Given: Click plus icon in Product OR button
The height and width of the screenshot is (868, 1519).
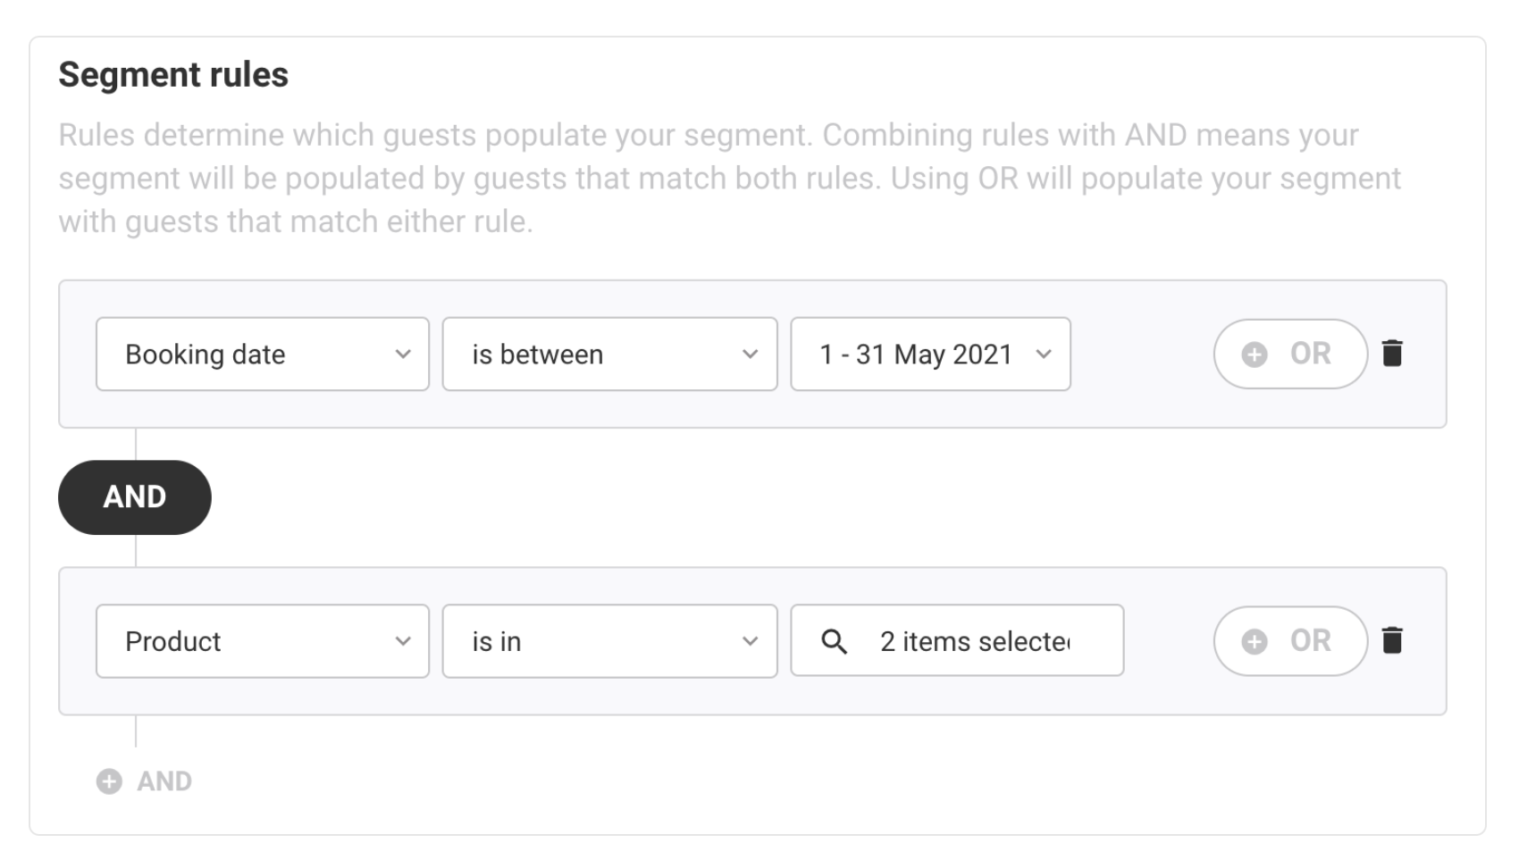Looking at the screenshot, I should coord(1255,641).
